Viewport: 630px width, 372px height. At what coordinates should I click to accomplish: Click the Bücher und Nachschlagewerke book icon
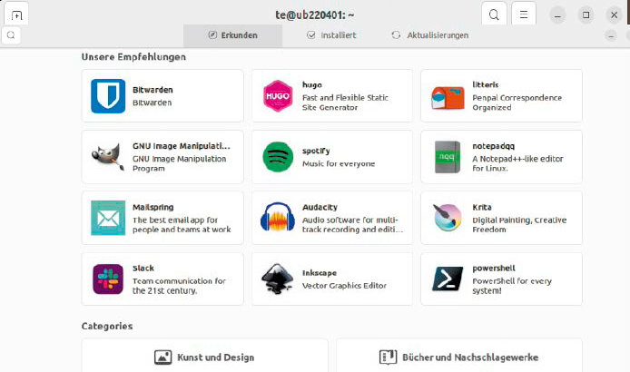[x=388, y=357]
